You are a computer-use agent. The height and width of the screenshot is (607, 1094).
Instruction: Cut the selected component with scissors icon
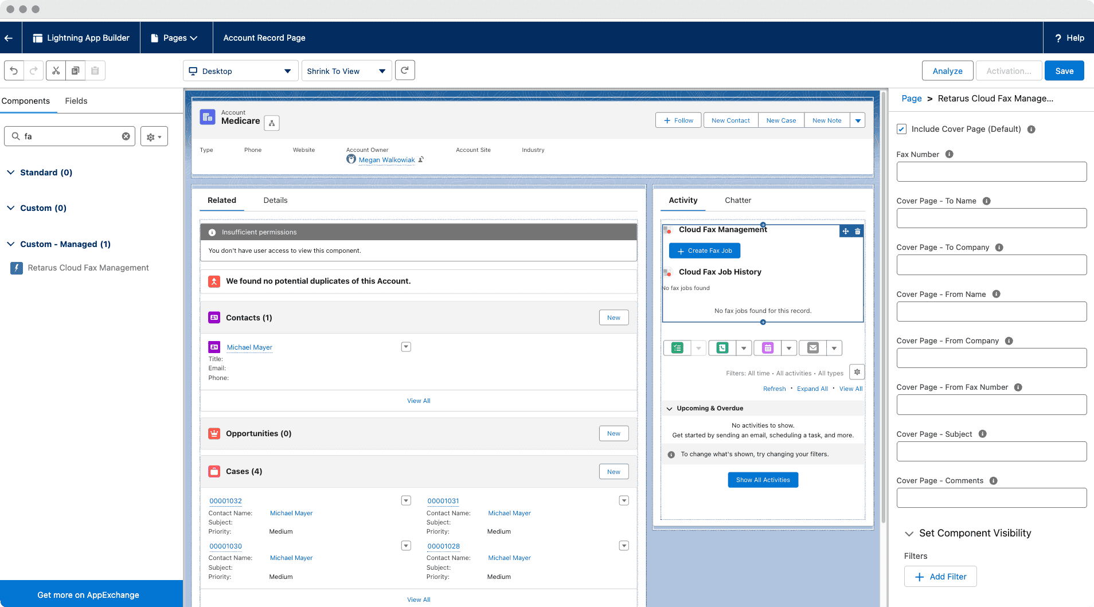56,71
